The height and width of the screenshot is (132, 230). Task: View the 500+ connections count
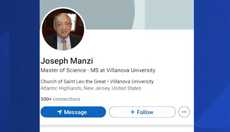(60, 99)
